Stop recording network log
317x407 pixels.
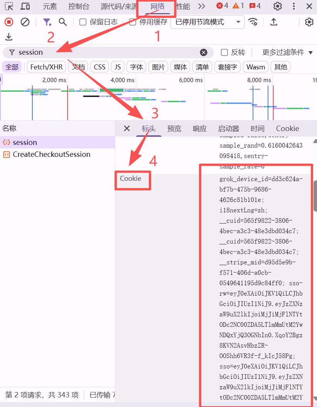(9, 22)
